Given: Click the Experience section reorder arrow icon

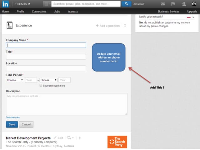Looking at the screenshot, I should tap(125, 26).
